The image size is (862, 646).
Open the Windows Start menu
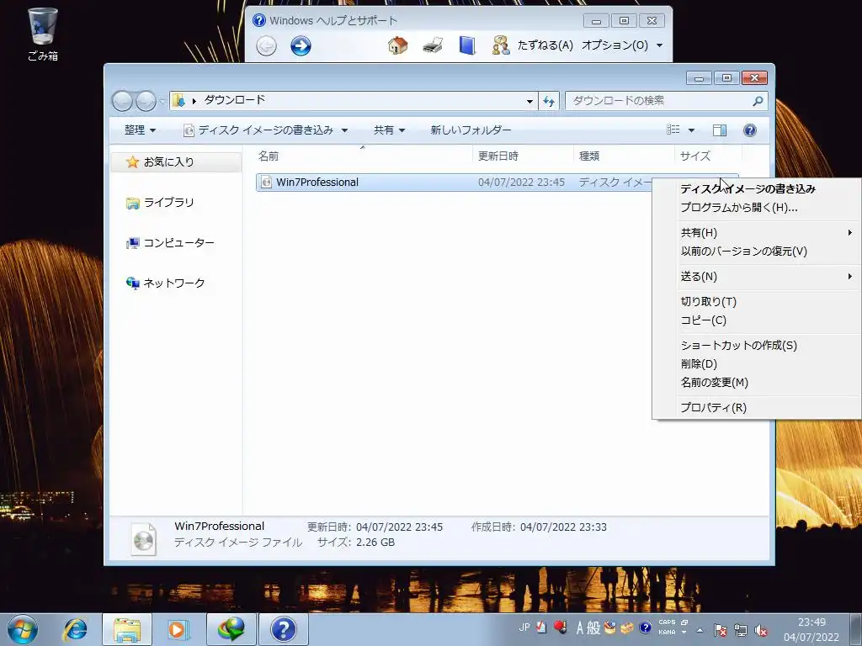23,629
